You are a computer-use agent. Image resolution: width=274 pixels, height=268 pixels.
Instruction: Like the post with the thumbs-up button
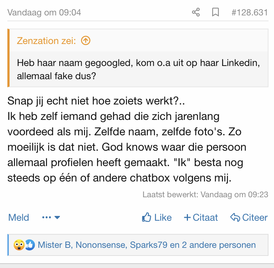click(x=157, y=217)
